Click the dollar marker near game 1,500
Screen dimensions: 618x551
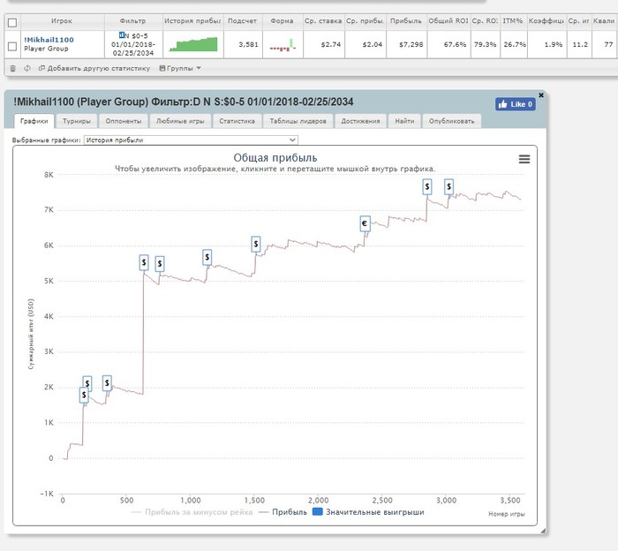pos(256,245)
